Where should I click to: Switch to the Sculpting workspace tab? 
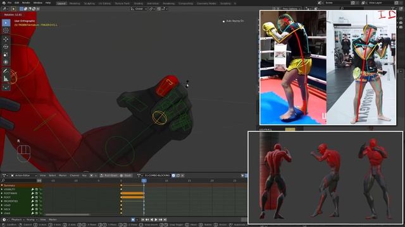click(x=89, y=4)
